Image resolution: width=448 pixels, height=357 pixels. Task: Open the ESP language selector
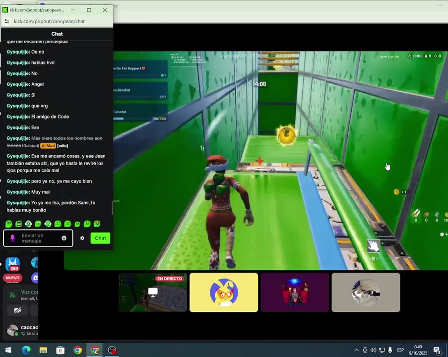pos(400,350)
